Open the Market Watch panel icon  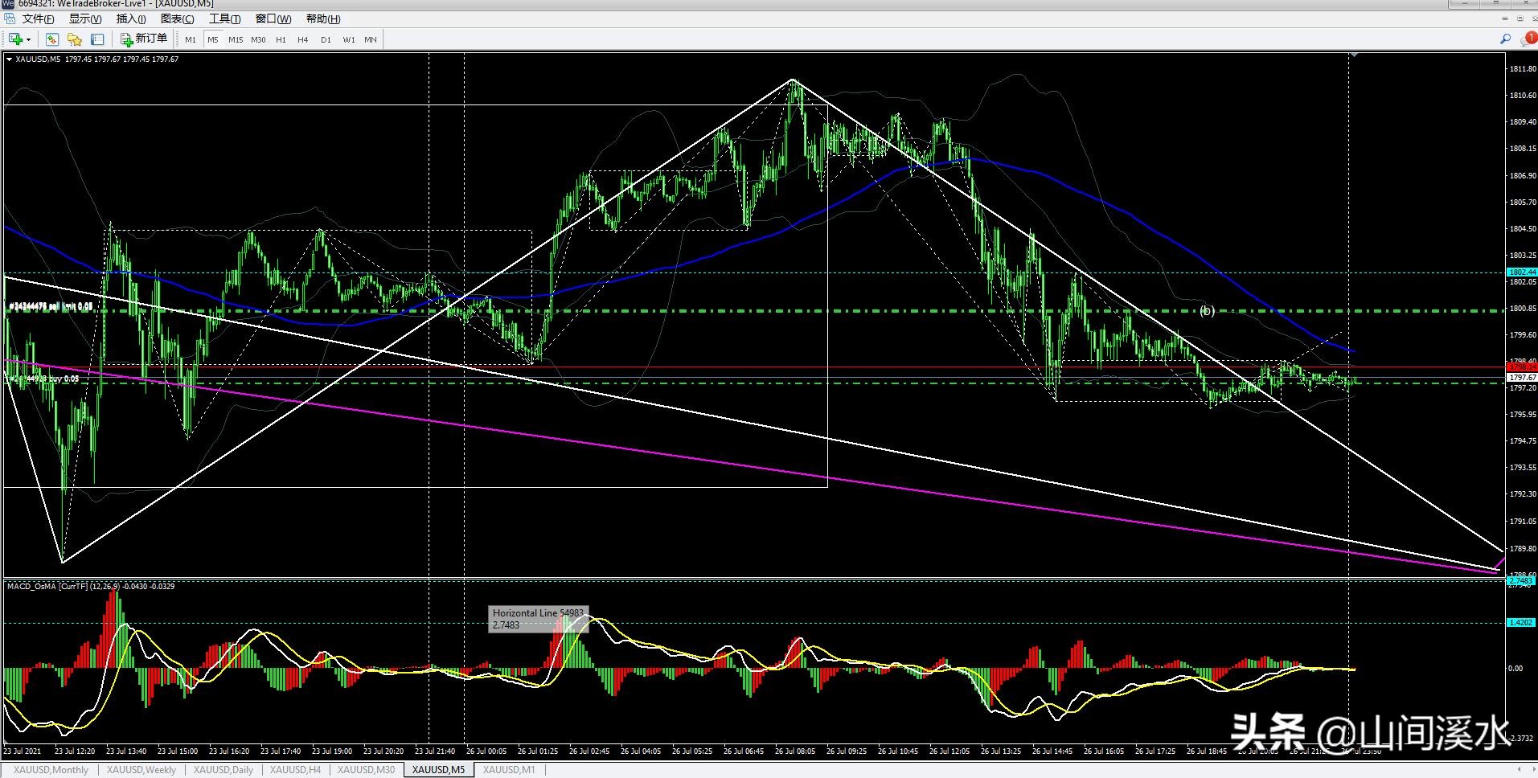(x=52, y=39)
